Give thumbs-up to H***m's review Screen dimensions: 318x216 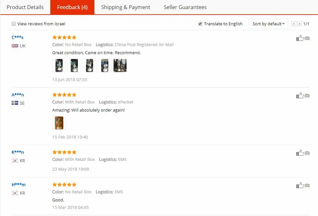pos(300,185)
